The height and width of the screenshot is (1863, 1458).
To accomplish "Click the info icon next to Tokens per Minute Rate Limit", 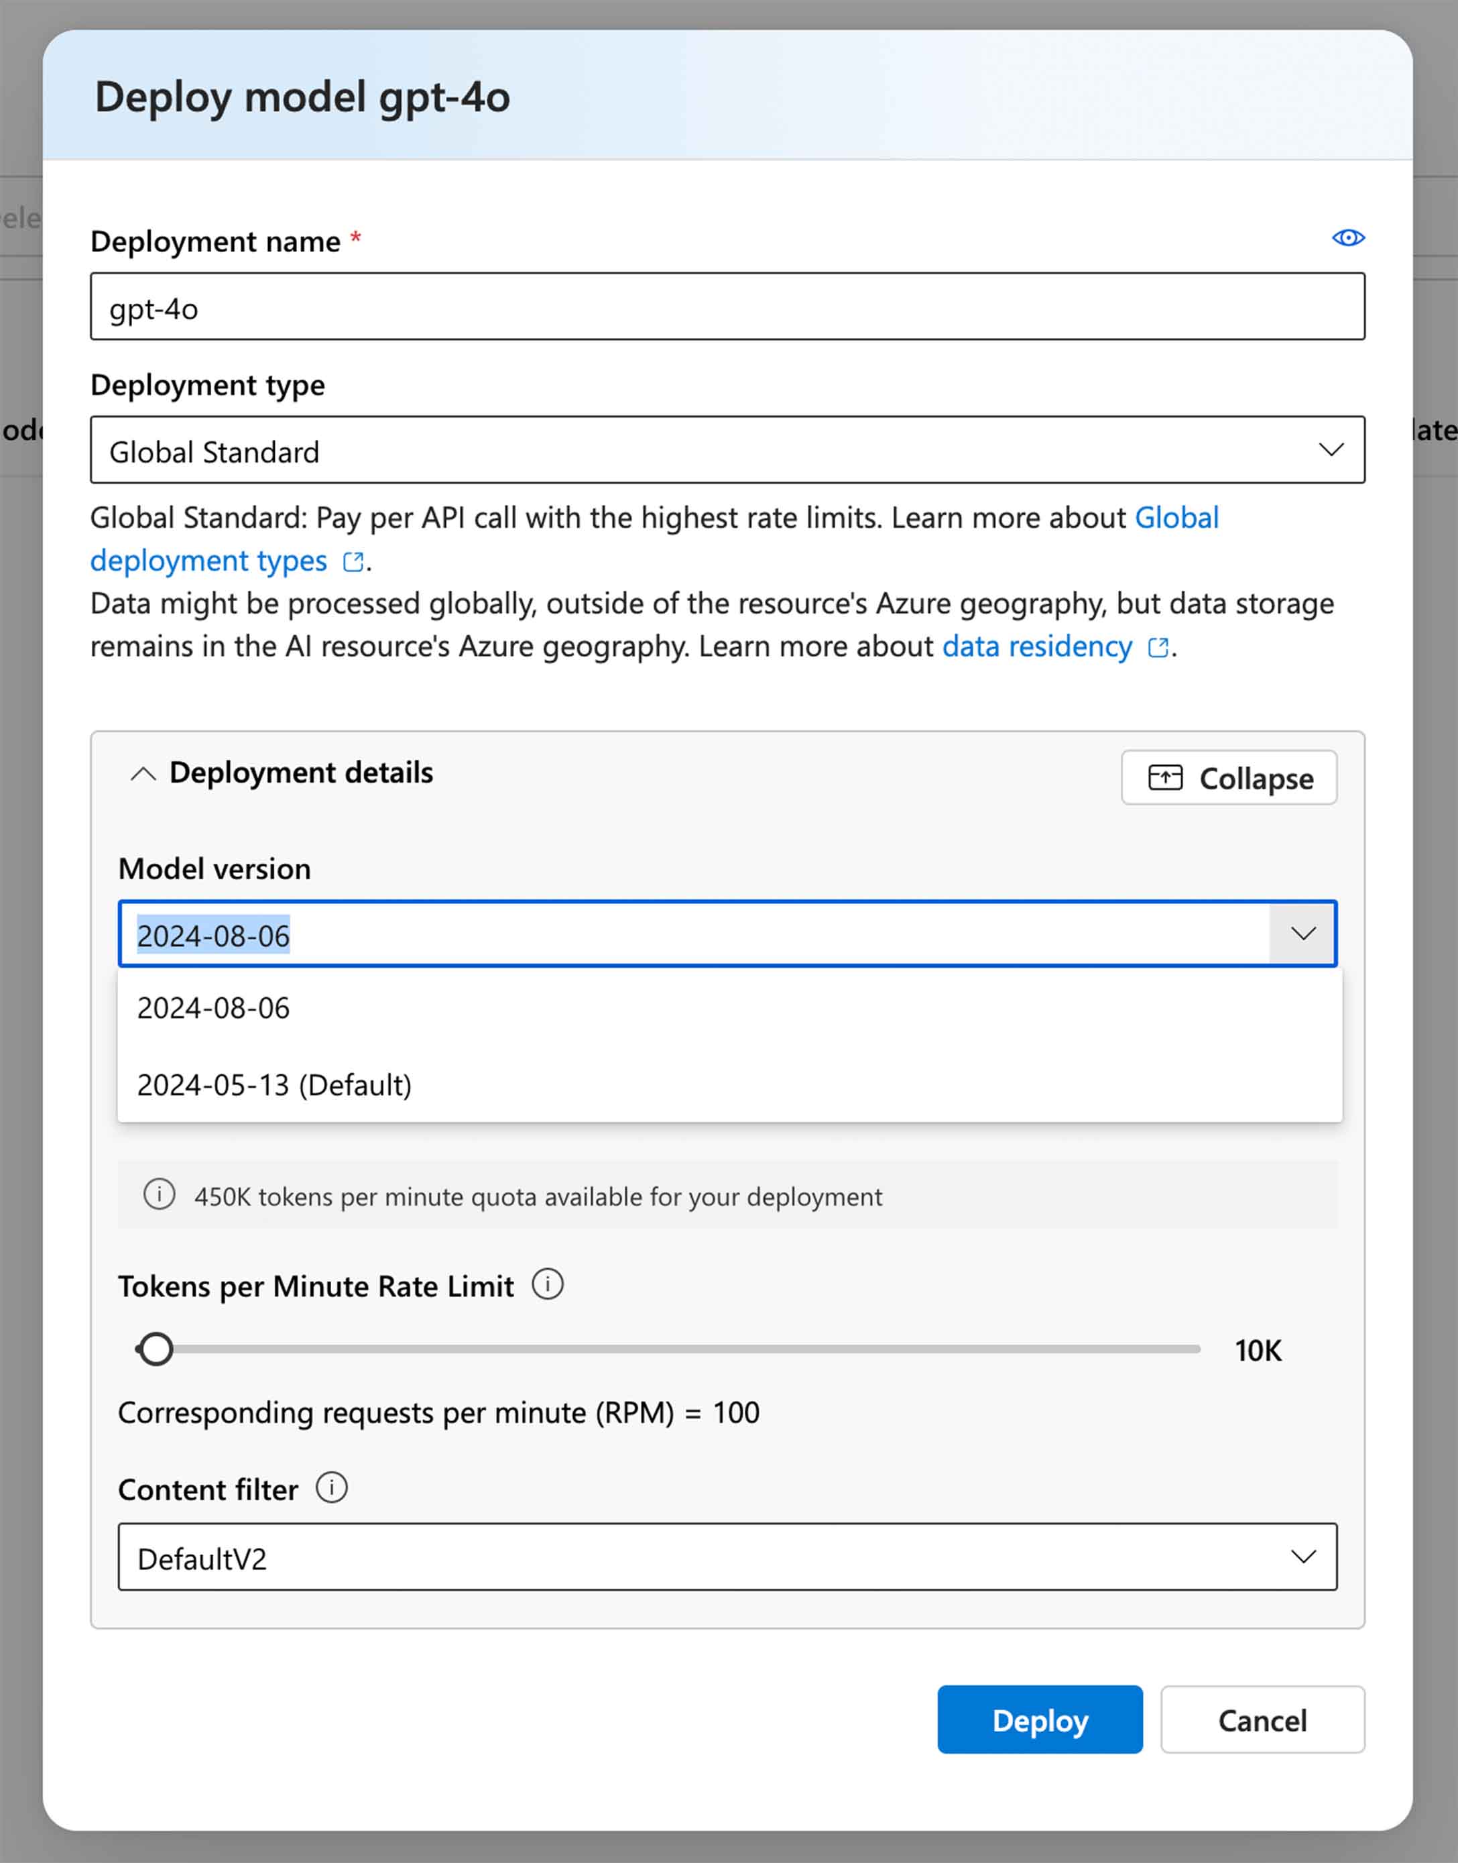I will pyautogui.click(x=547, y=1284).
